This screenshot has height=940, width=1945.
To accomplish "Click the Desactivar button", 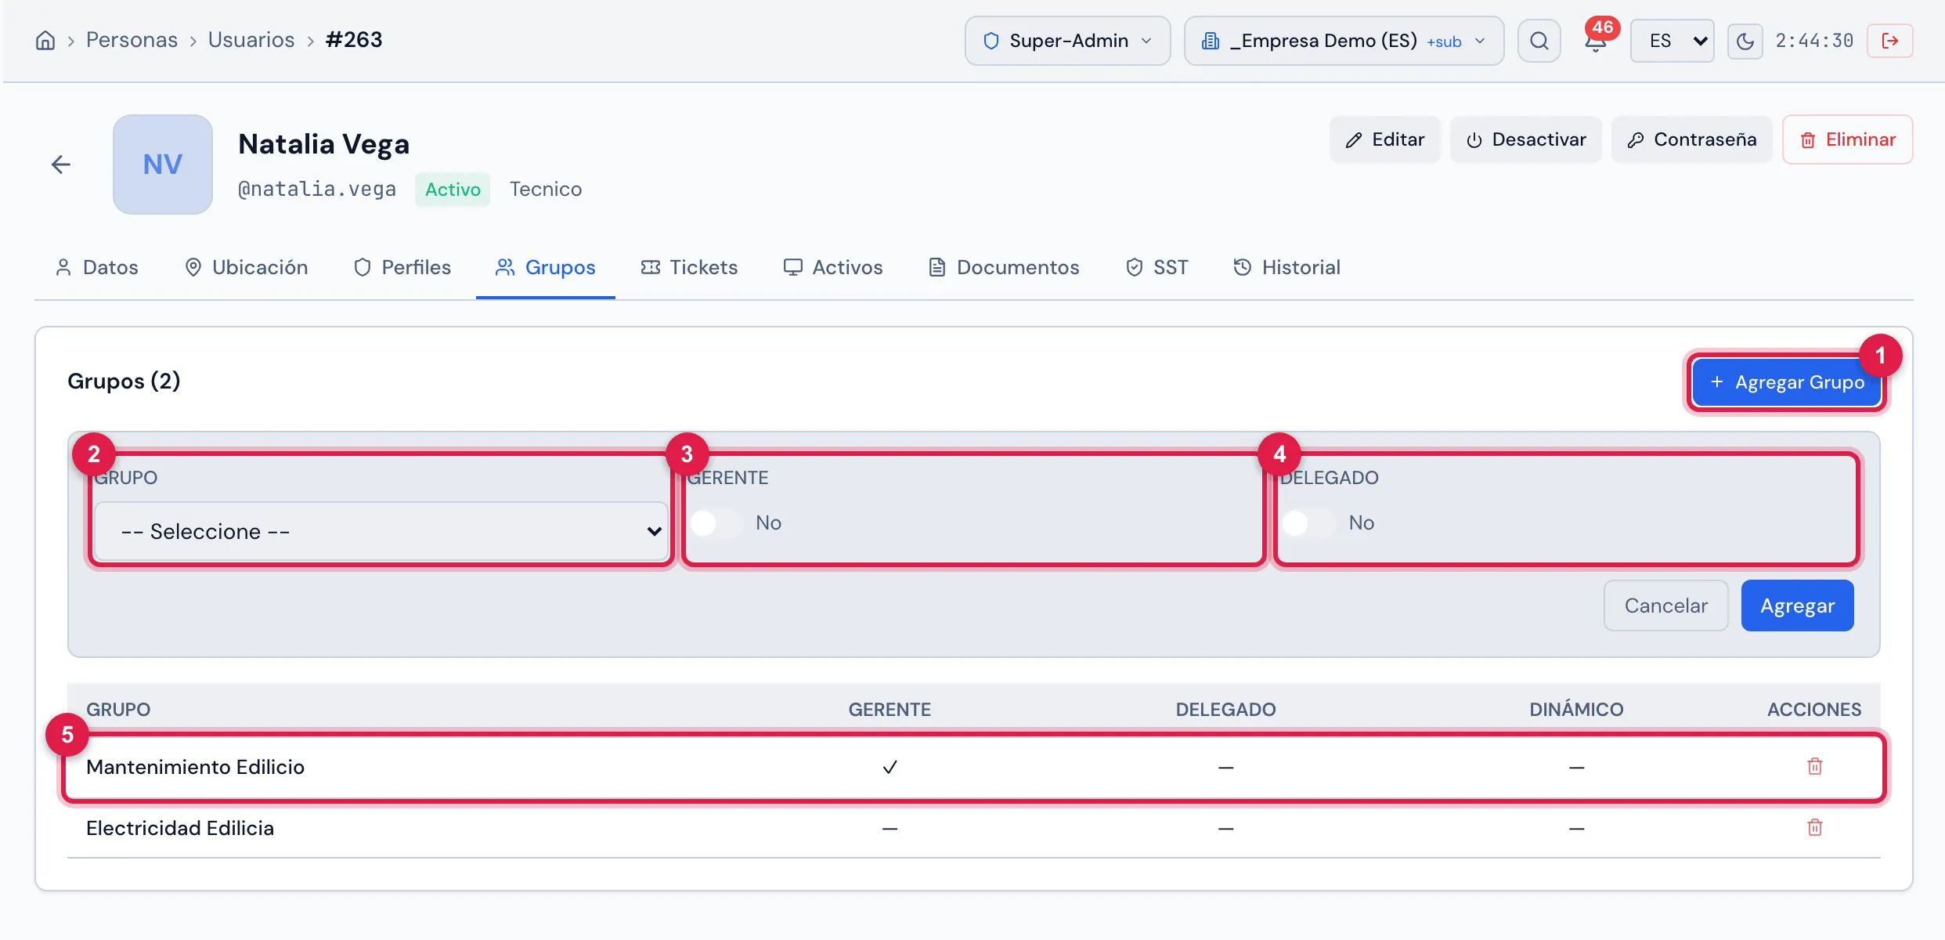I will tap(1525, 139).
